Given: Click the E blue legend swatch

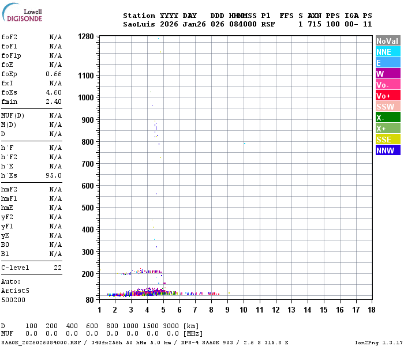Looking at the screenshot, I should (388, 62).
